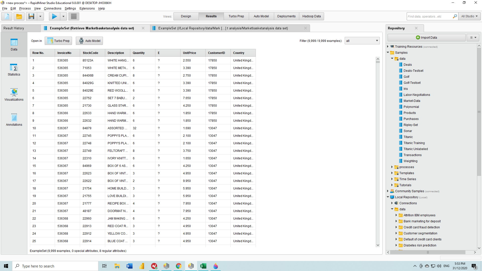Image resolution: width=482 pixels, height=271 pixels.
Task: Open the Visualizations view in sidebar
Action: (14, 95)
